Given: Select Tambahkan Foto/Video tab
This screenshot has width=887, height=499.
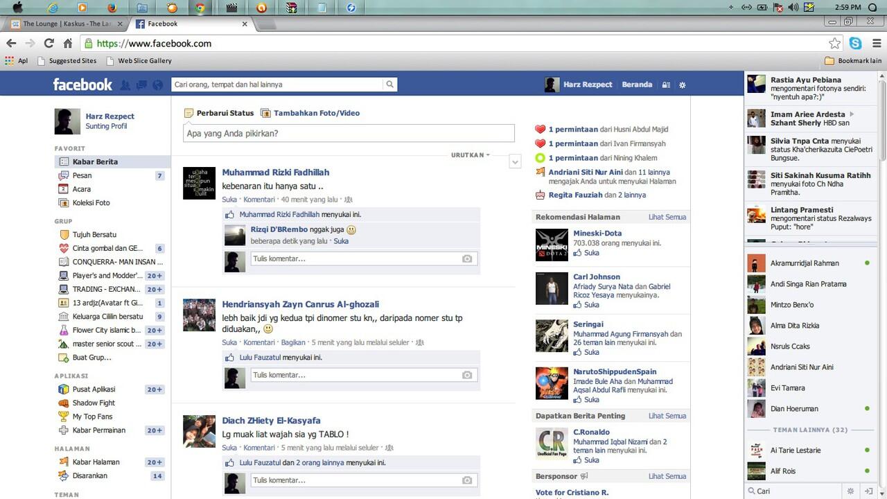Looking at the screenshot, I should (x=310, y=113).
